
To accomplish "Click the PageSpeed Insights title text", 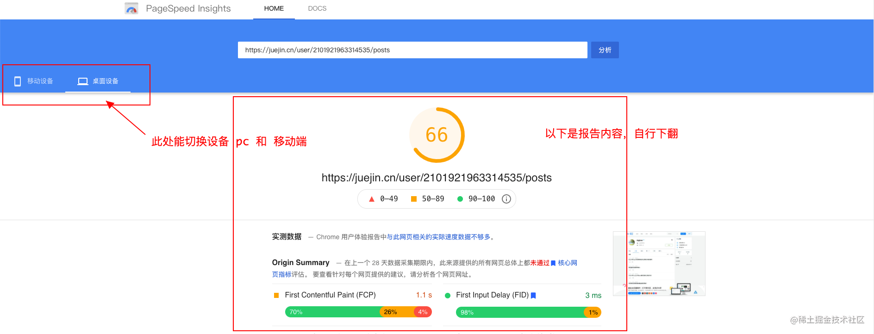I will 188,8.
